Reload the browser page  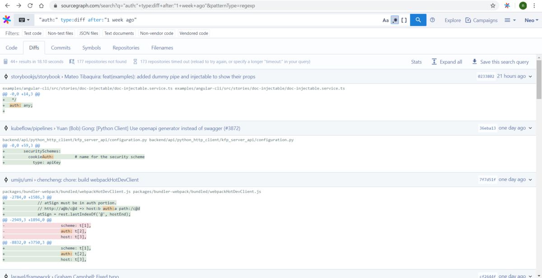point(30,6)
